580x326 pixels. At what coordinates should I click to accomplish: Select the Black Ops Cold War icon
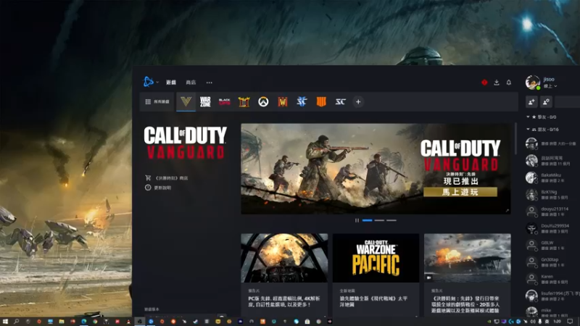(225, 101)
